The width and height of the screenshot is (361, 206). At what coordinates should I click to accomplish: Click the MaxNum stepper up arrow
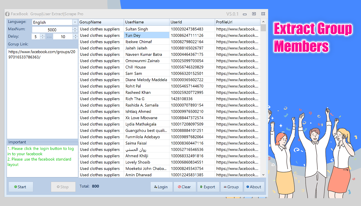75,28
